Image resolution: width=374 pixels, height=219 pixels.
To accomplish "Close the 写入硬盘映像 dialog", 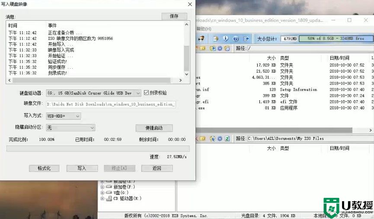I will (190, 4).
